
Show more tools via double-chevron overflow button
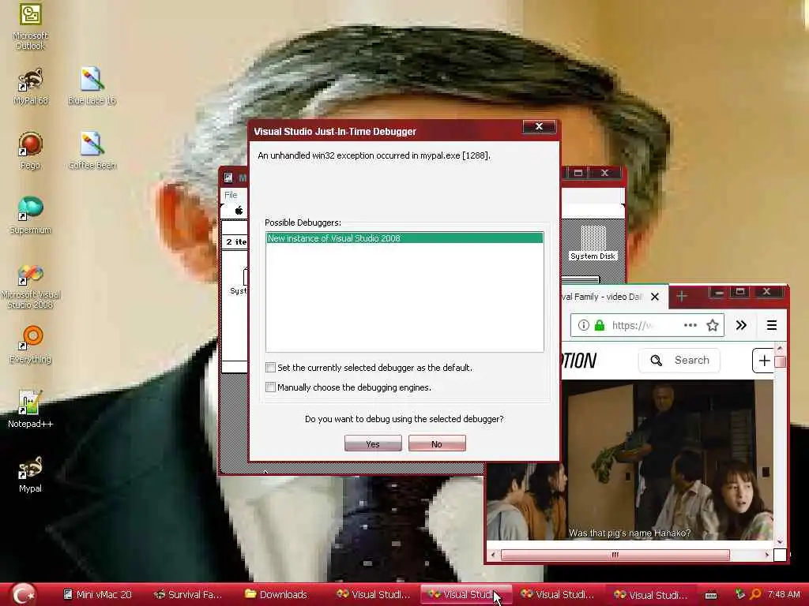click(741, 325)
